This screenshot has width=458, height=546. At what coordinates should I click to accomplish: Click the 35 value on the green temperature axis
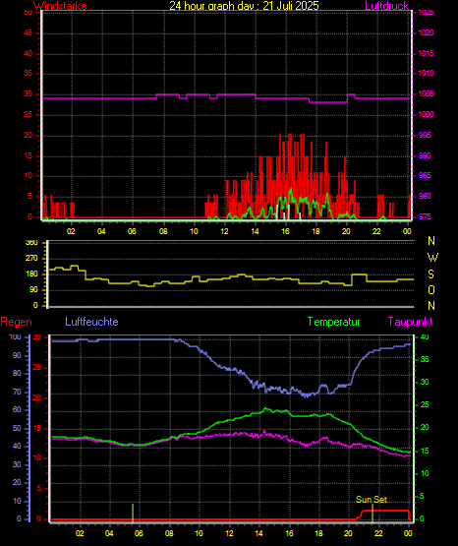coord(425,359)
